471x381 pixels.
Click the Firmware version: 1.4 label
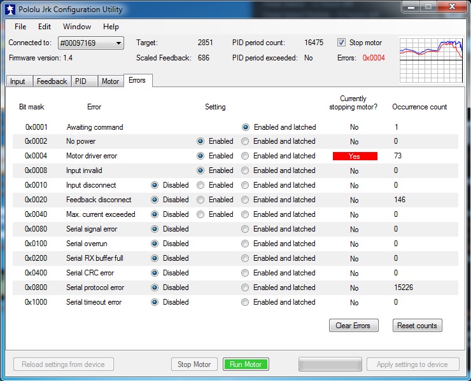41,58
